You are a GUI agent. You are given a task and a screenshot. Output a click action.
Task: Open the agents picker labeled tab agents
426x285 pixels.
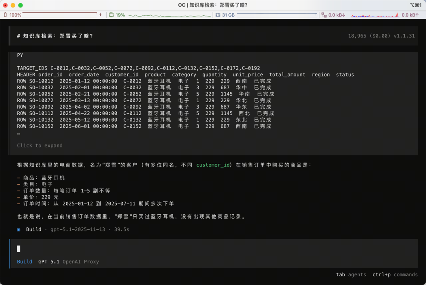click(x=351, y=274)
